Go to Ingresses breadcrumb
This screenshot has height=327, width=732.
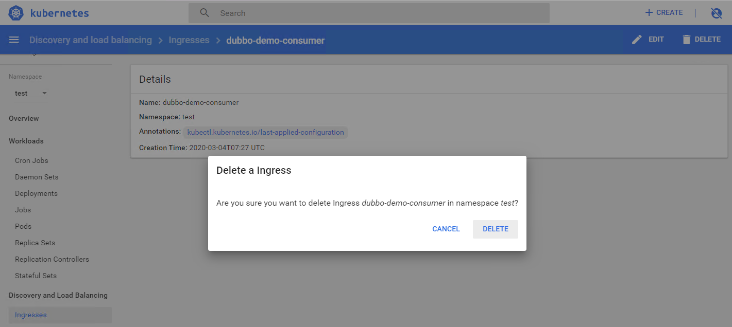point(189,40)
